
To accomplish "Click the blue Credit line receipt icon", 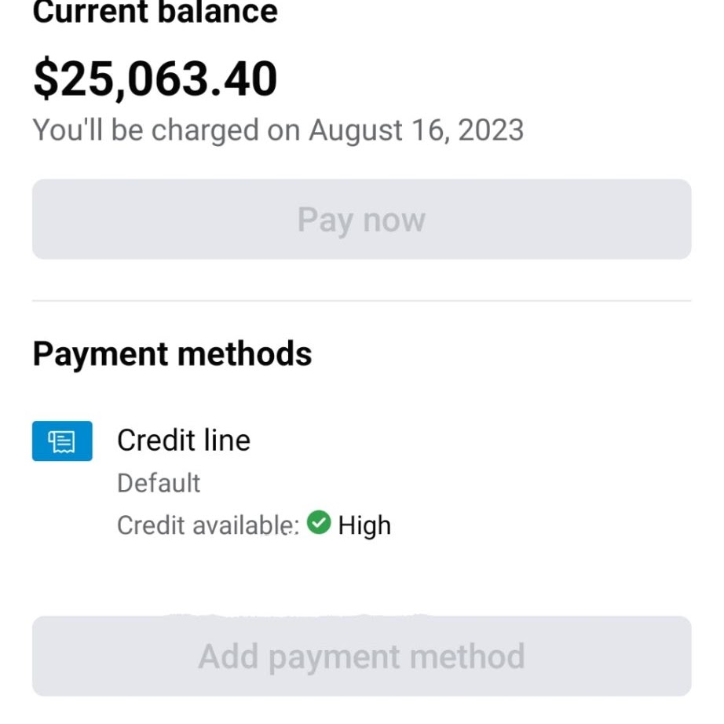I will click(x=62, y=441).
